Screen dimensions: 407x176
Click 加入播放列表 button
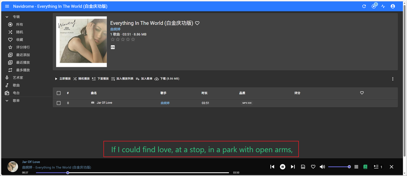point(122,78)
